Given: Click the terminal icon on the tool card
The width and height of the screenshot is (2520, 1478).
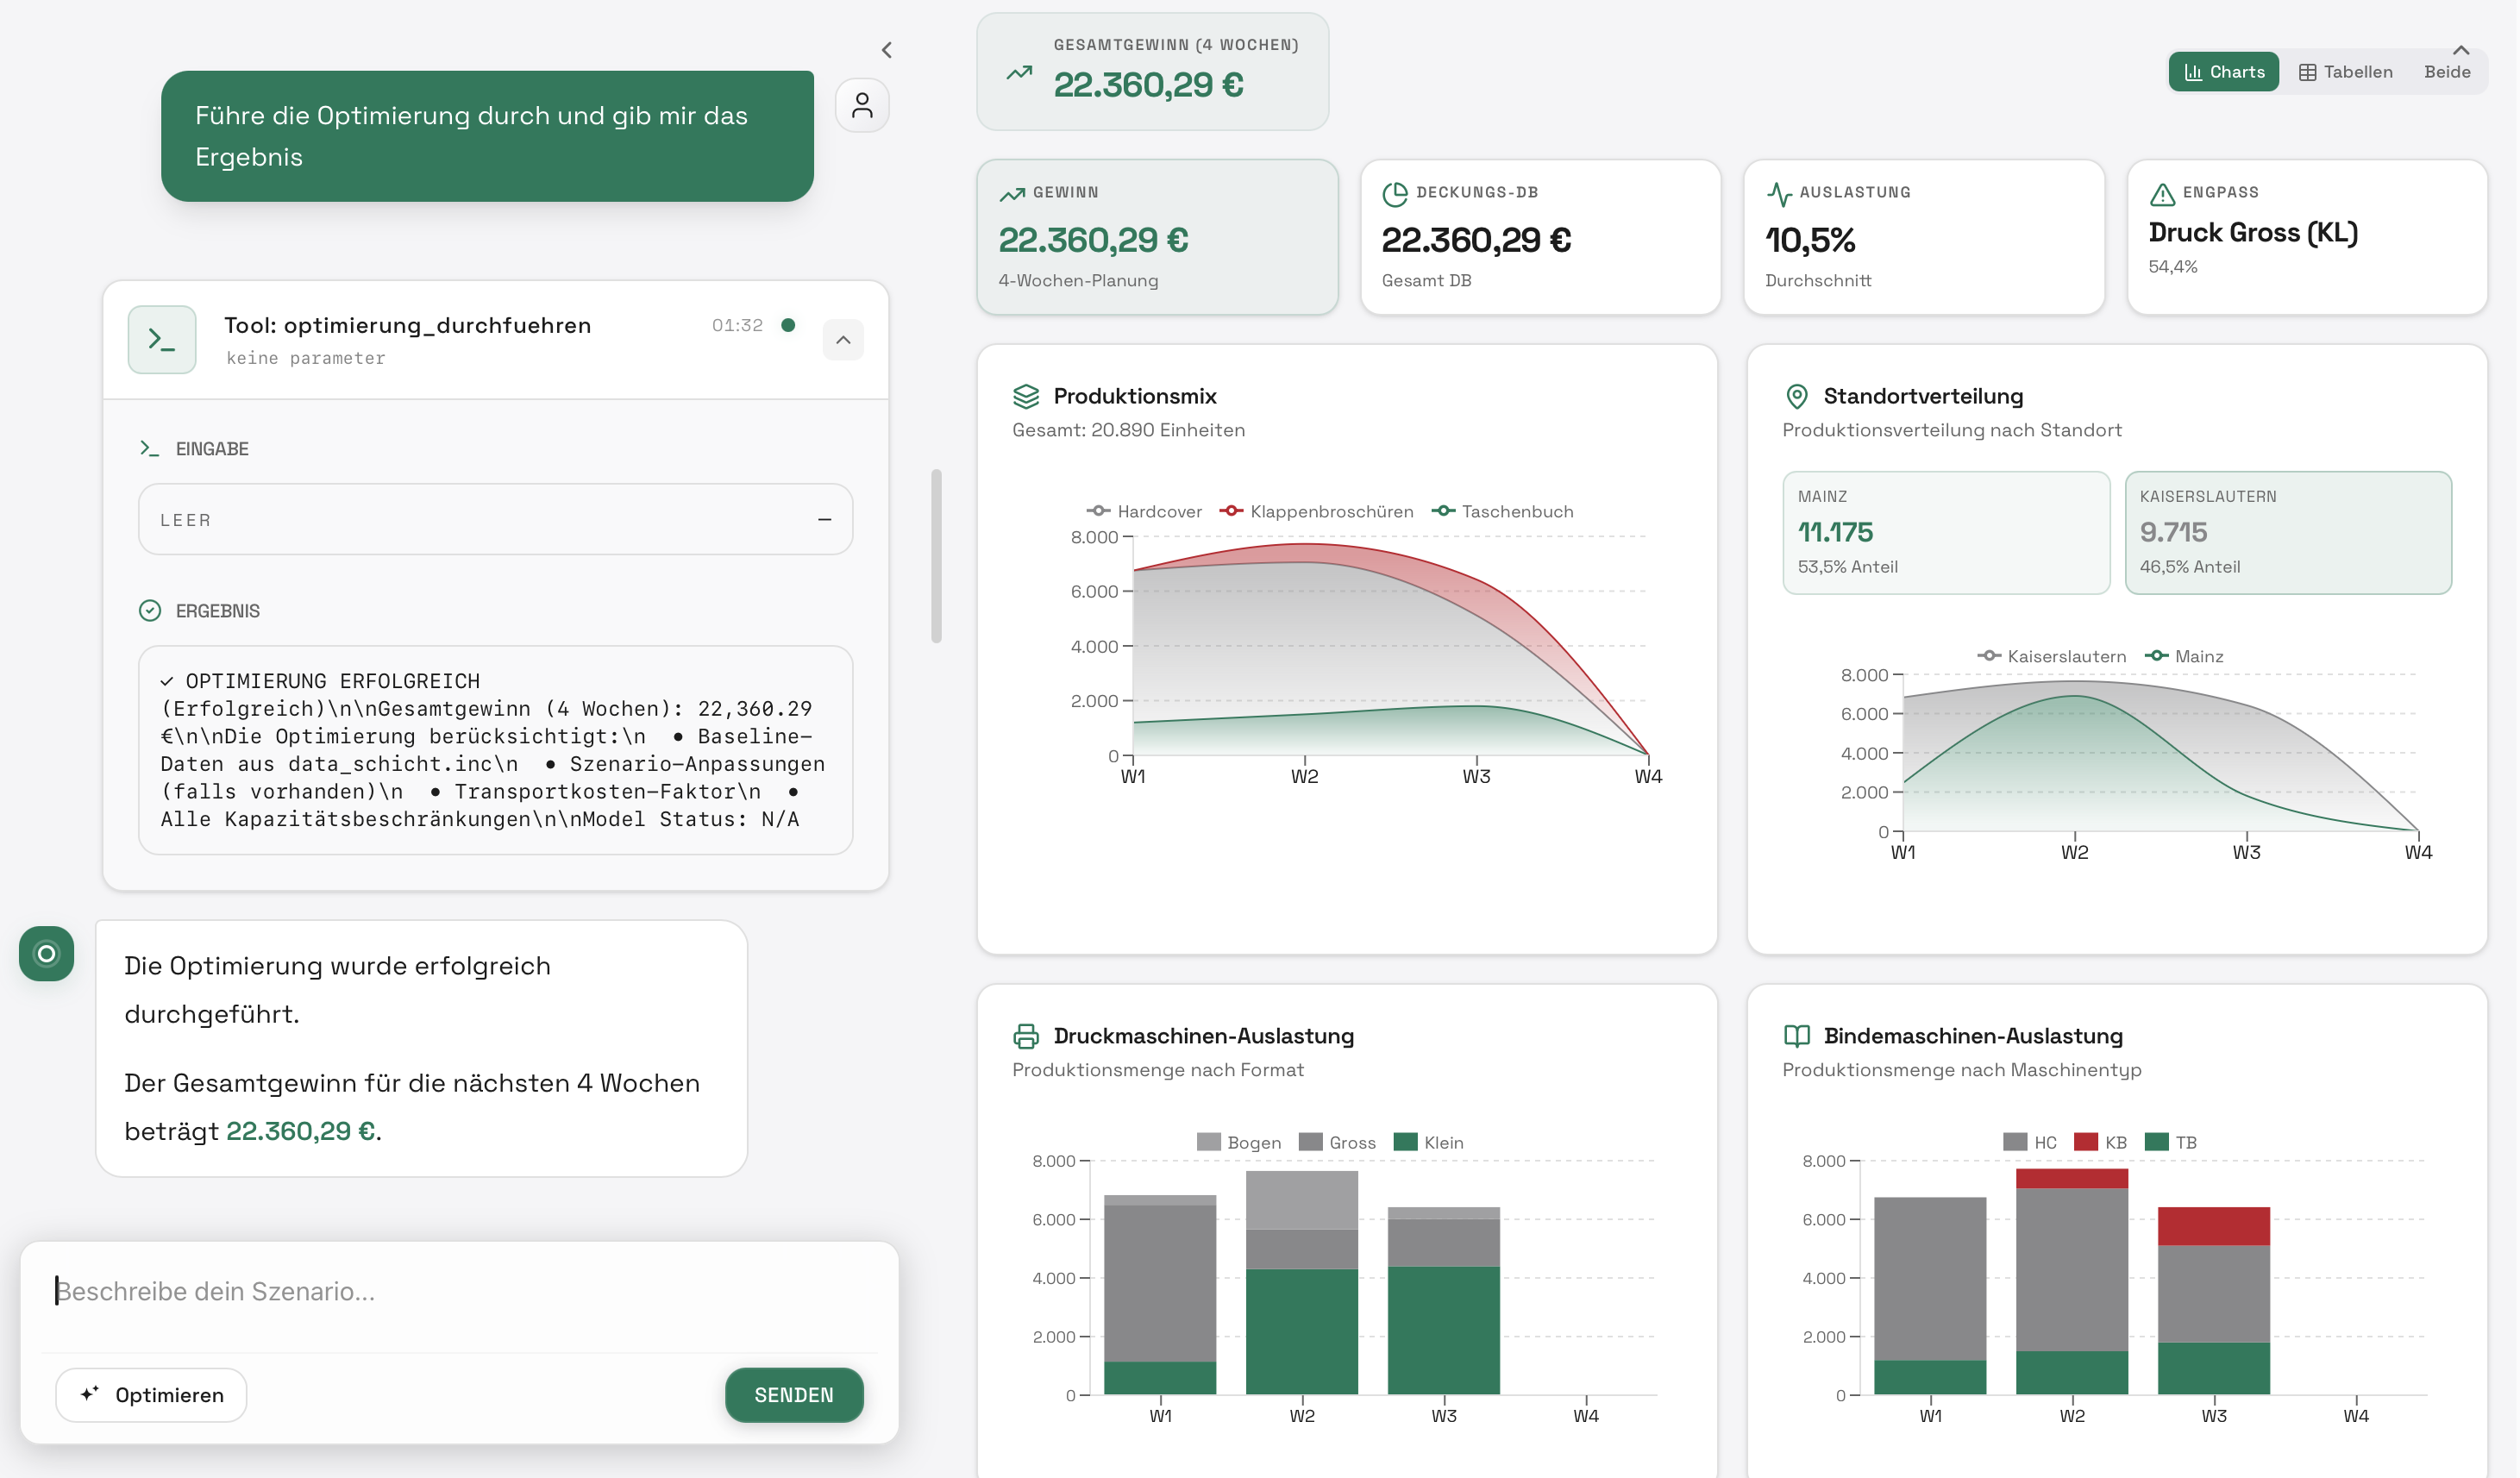Looking at the screenshot, I should tap(161, 339).
